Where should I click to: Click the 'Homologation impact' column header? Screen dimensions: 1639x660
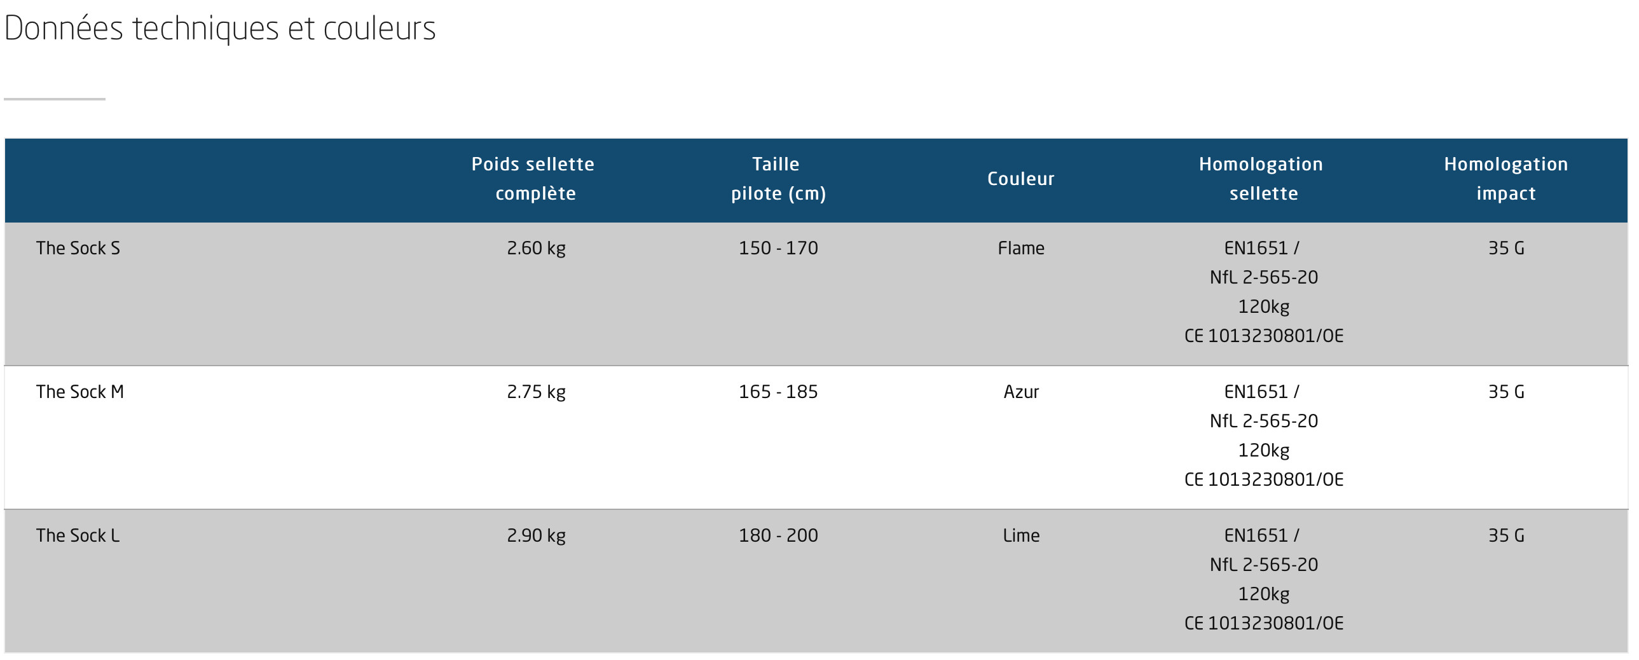click(x=1505, y=179)
